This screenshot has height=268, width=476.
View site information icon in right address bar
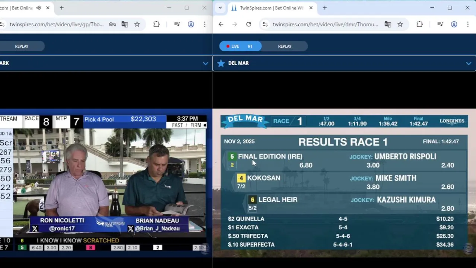point(265,24)
